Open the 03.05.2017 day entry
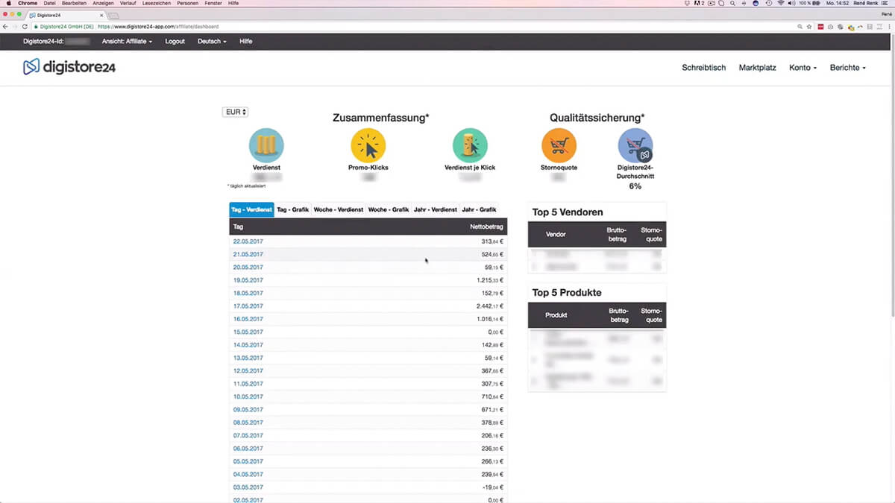 click(248, 487)
